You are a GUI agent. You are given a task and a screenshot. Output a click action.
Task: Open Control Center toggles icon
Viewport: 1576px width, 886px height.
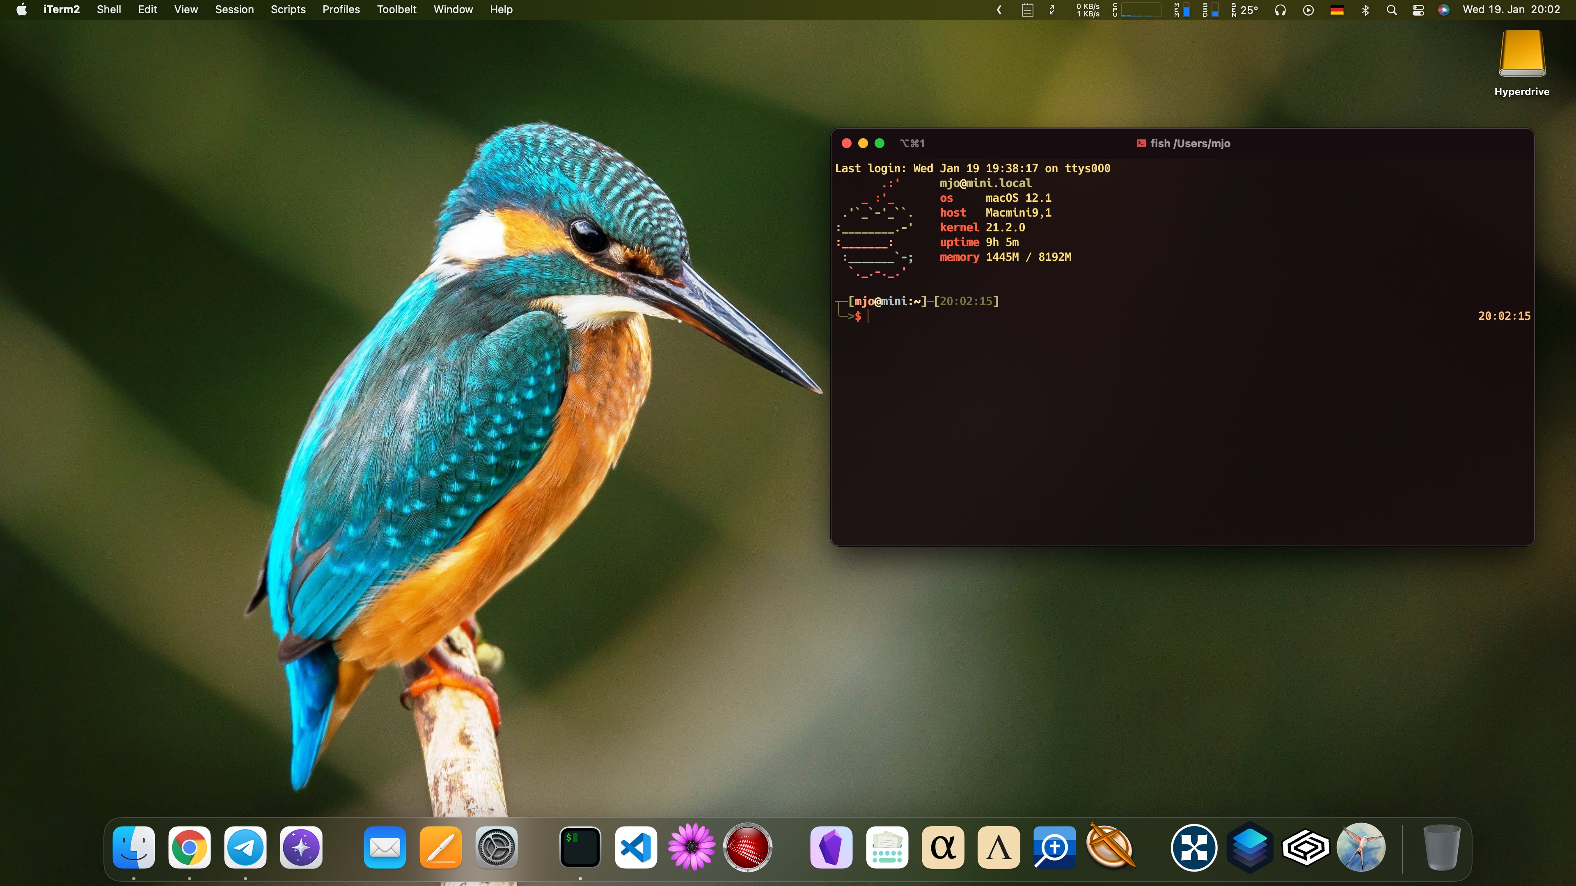click(1418, 10)
